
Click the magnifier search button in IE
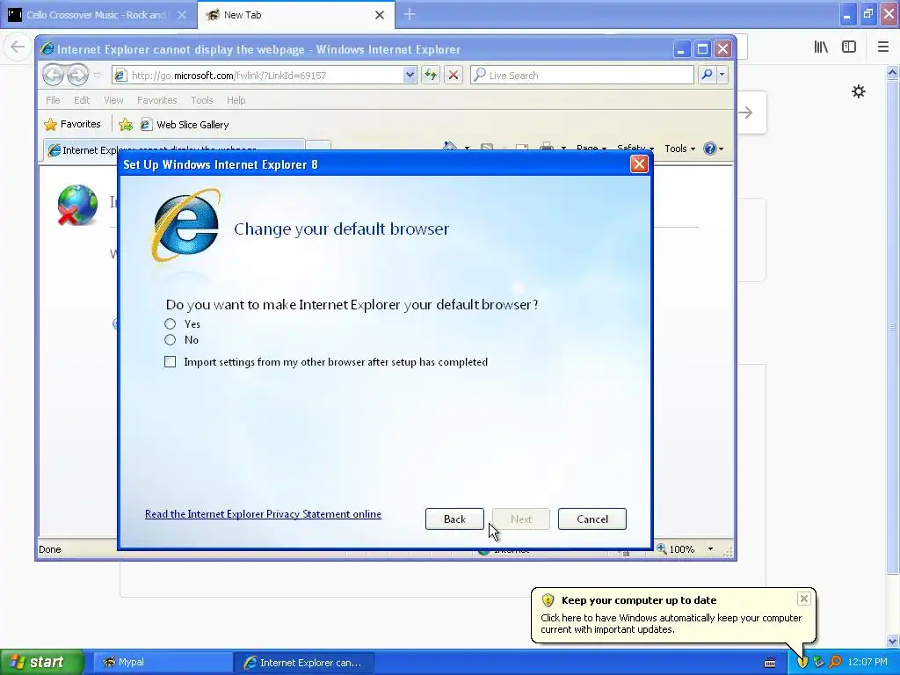coord(708,75)
